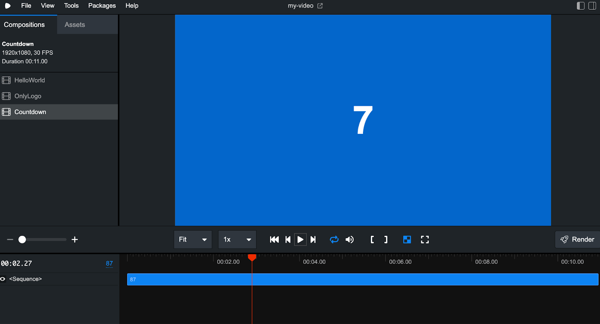Select the HelloWorld composition
Viewport: 600px width, 324px height.
click(30, 80)
